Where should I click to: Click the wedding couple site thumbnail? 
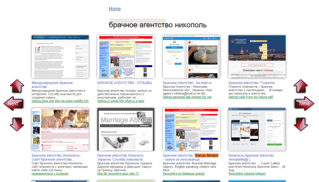point(60,129)
